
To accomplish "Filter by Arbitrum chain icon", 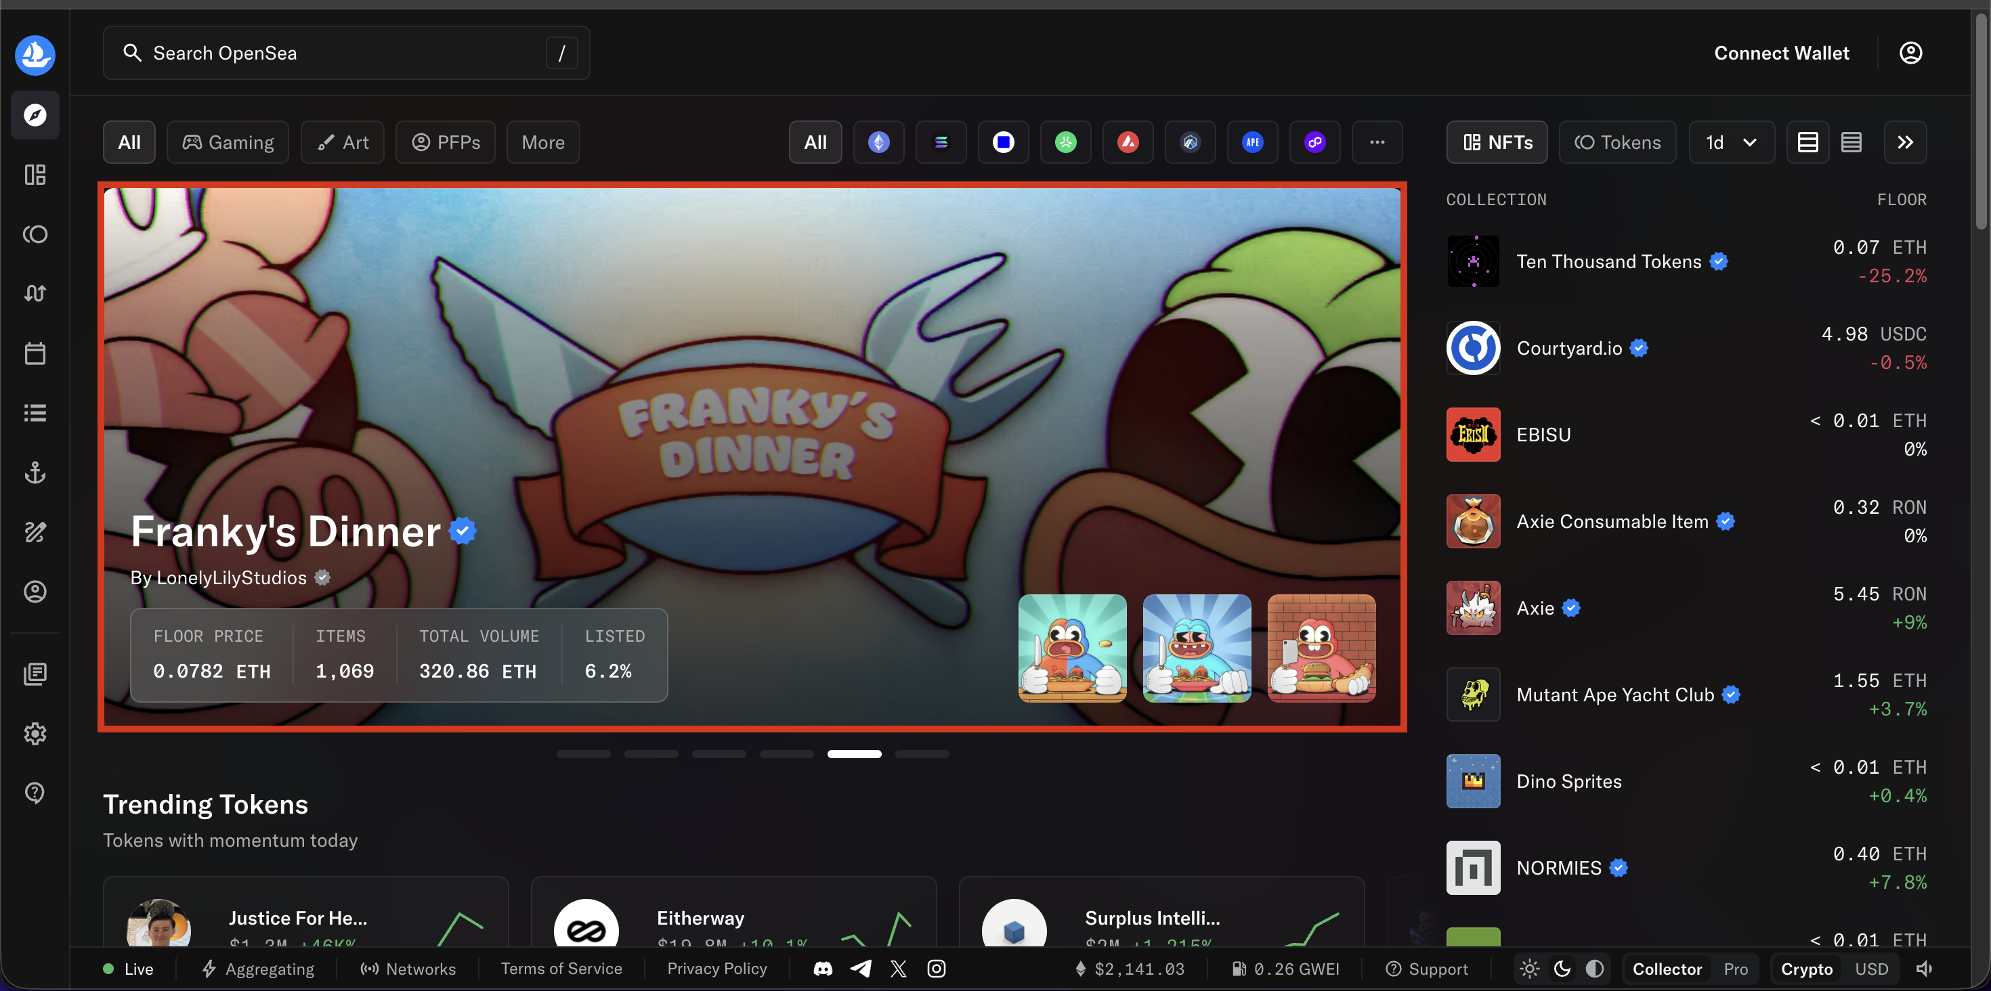I will [x=1191, y=142].
